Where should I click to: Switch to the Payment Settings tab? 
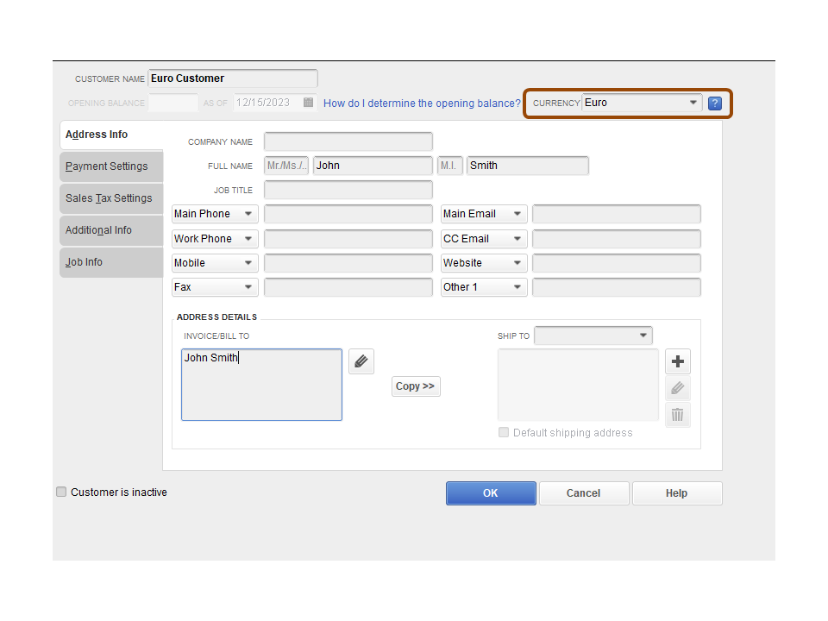pos(111,166)
